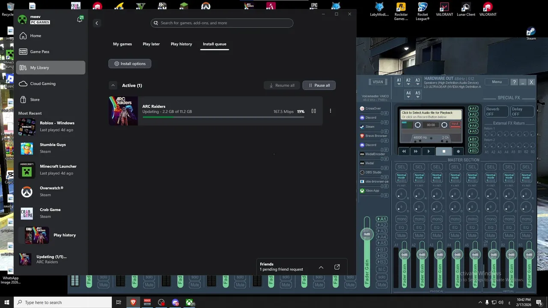The width and height of the screenshot is (548, 308).
Task: Click the ARC Raiders game thumbnail
Action: (x=123, y=111)
